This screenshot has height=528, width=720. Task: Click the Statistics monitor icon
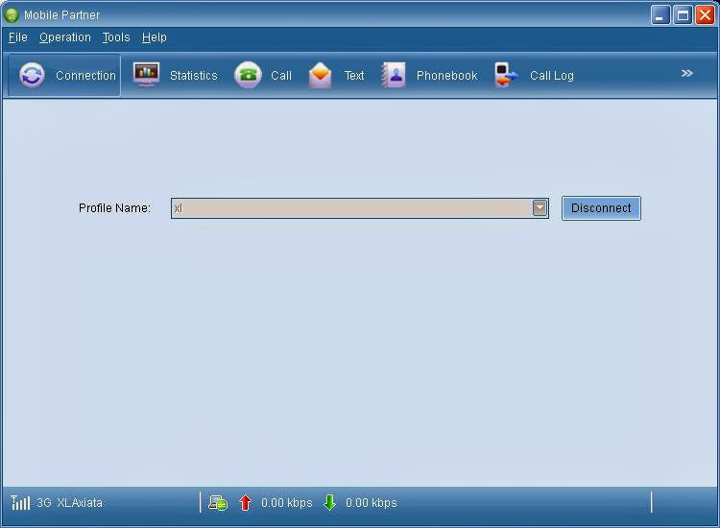(x=146, y=74)
